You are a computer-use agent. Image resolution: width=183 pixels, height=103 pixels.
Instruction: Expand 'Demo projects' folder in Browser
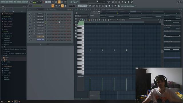pyautogui.click(x=7, y=36)
